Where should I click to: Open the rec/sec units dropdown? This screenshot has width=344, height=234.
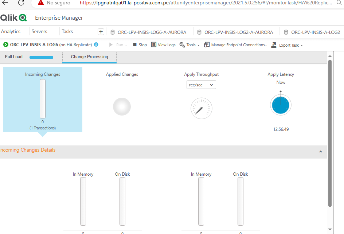click(201, 84)
